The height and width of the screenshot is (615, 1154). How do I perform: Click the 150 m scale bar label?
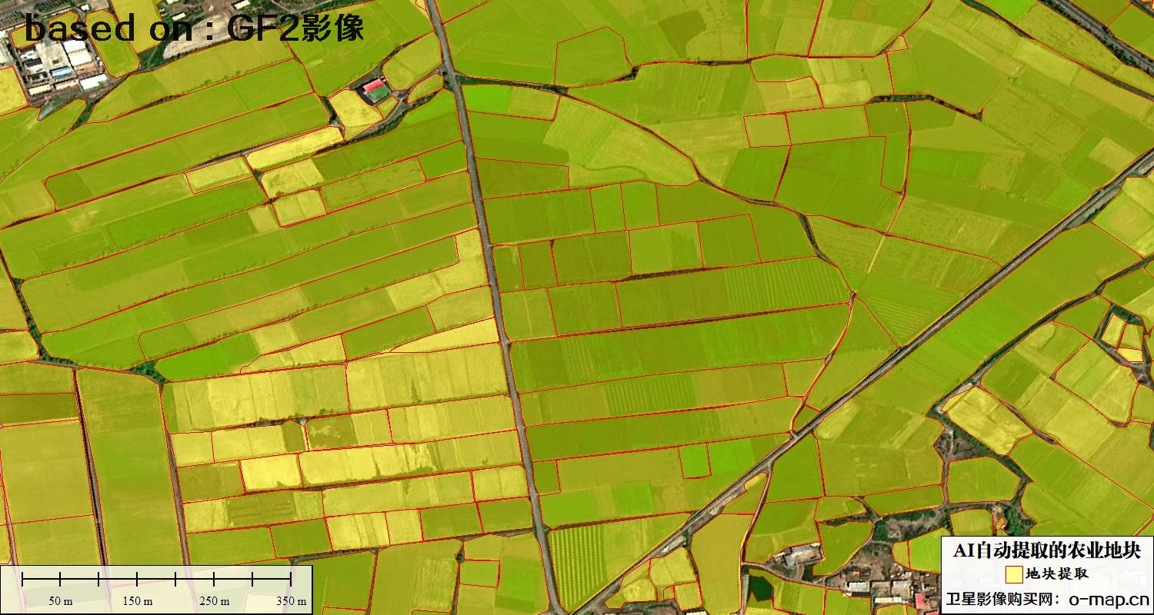(137, 601)
